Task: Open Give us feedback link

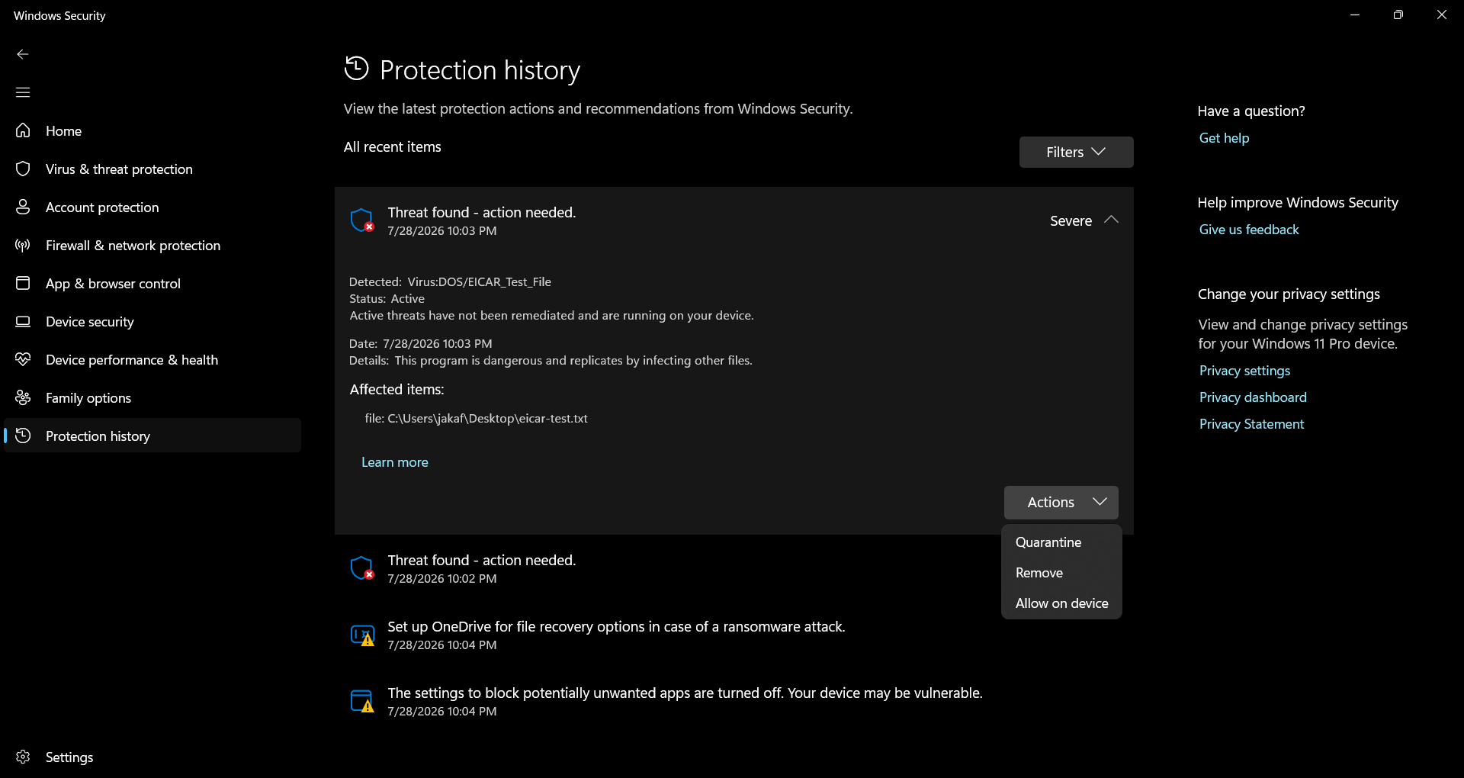Action: (1249, 230)
